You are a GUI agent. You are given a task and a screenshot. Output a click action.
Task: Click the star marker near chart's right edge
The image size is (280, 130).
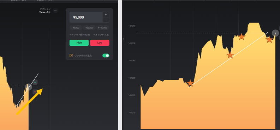[x=269, y=39]
